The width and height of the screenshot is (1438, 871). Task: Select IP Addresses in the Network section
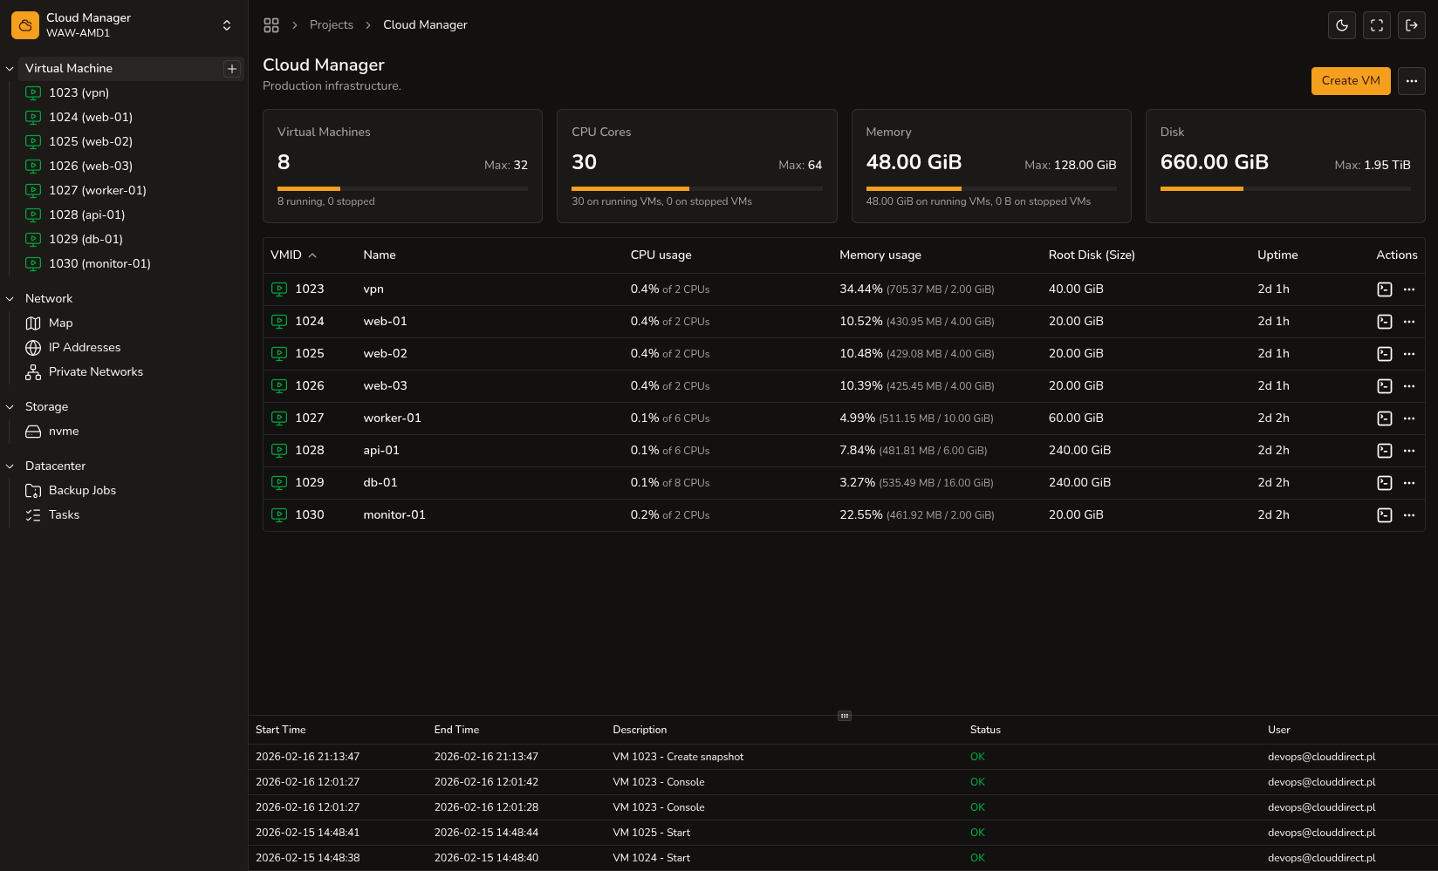point(84,347)
